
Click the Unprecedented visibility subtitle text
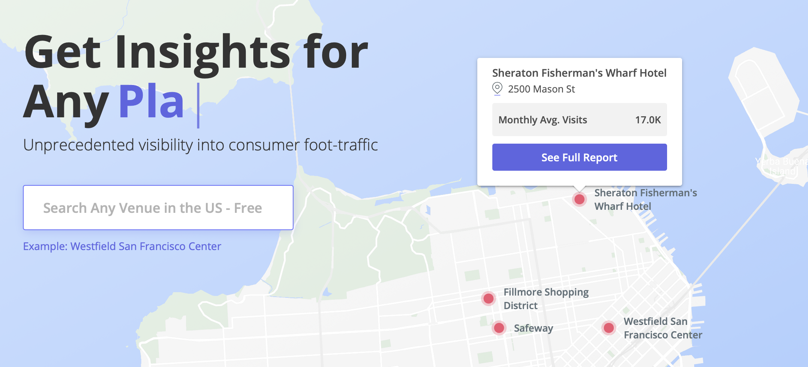point(200,145)
